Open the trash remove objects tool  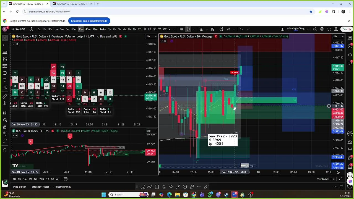pyautogui.click(x=5, y=150)
